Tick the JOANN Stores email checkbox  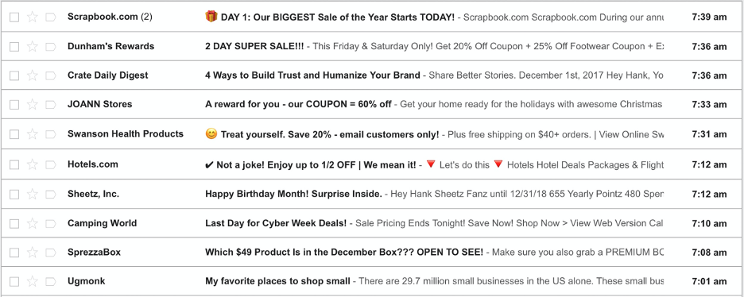click(x=15, y=105)
